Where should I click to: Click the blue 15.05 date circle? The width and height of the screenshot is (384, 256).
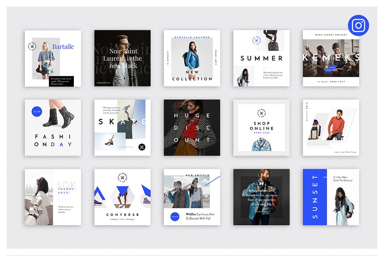point(37,112)
